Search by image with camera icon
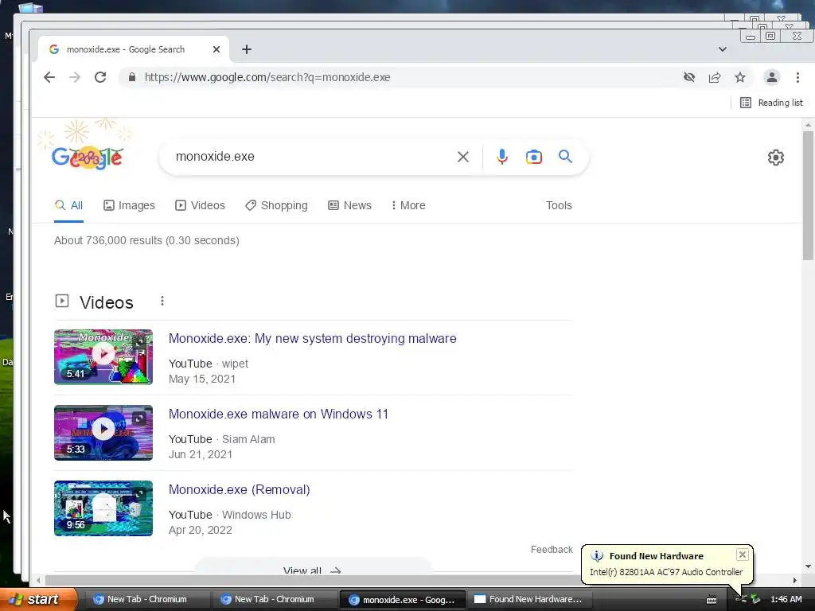This screenshot has height=611, width=815. tap(534, 157)
